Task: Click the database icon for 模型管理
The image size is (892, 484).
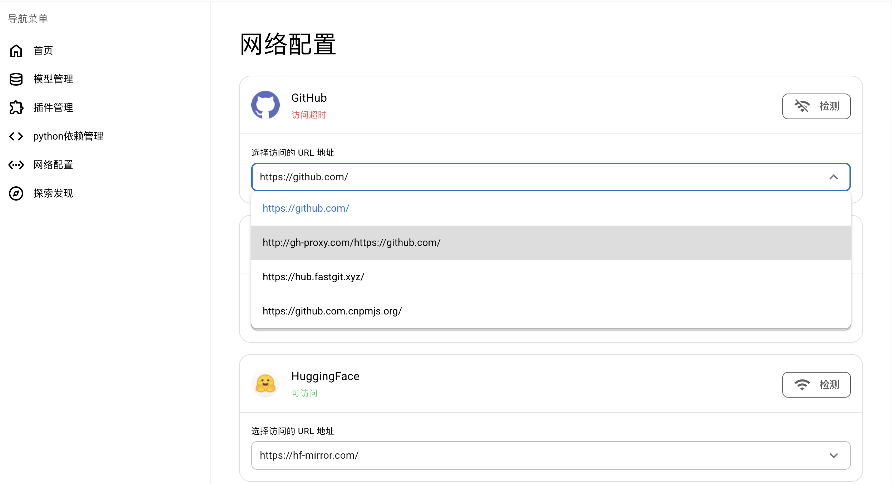Action: pyautogui.click(x=16, y=79)
